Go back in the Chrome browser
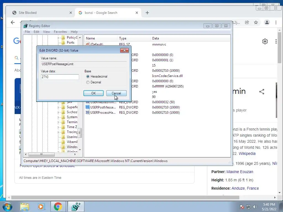The height and width of the screenshot is (212, 283). (x=13, y=22)
